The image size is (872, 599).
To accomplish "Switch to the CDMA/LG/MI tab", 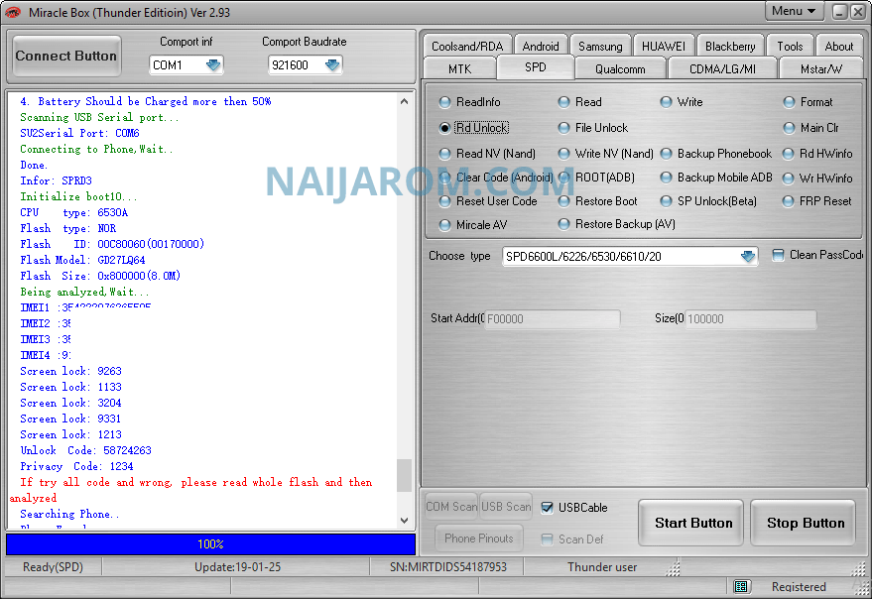I will click(722, 69).
